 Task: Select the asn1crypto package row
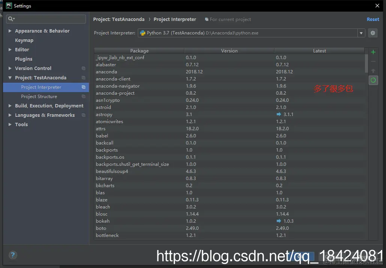click(229, 100)
